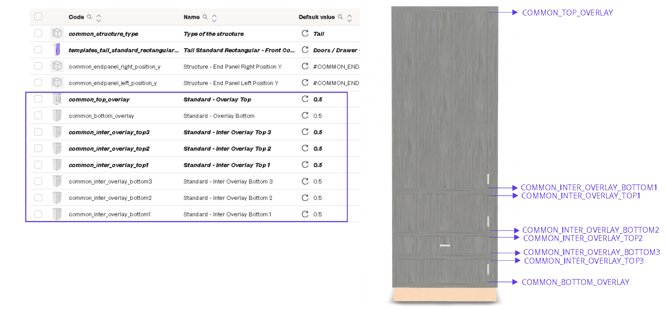This screenshot has width=666, height=310.
Task: Click the tall cabinet preview image
Action: (444, 155)
